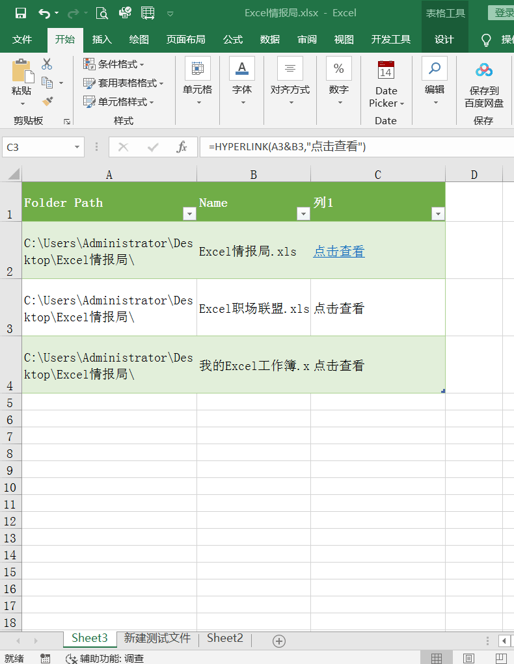Click the table-with-arrows icon in quick access toolbar
The height and width of the screenshot is (664, 514).
[148, 13]
